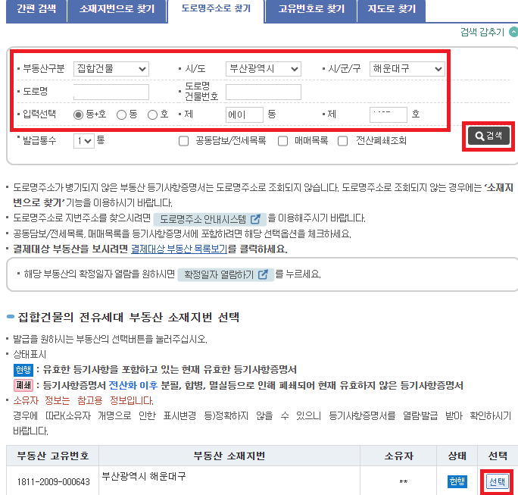Switch to 지도로 찾기 tab
Image resolution: width=518 pixels, height=495 pixels.
point(392,10)
